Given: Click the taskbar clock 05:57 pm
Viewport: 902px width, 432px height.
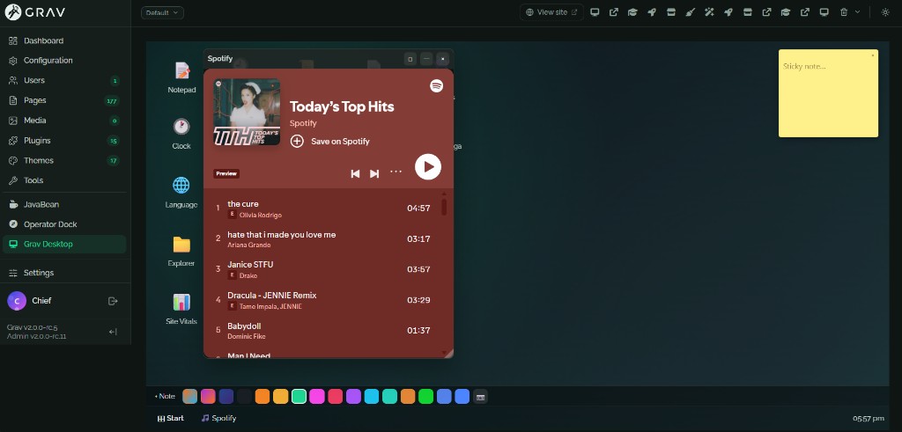Looking at the screenshot, I should click(x=869, y=419).
